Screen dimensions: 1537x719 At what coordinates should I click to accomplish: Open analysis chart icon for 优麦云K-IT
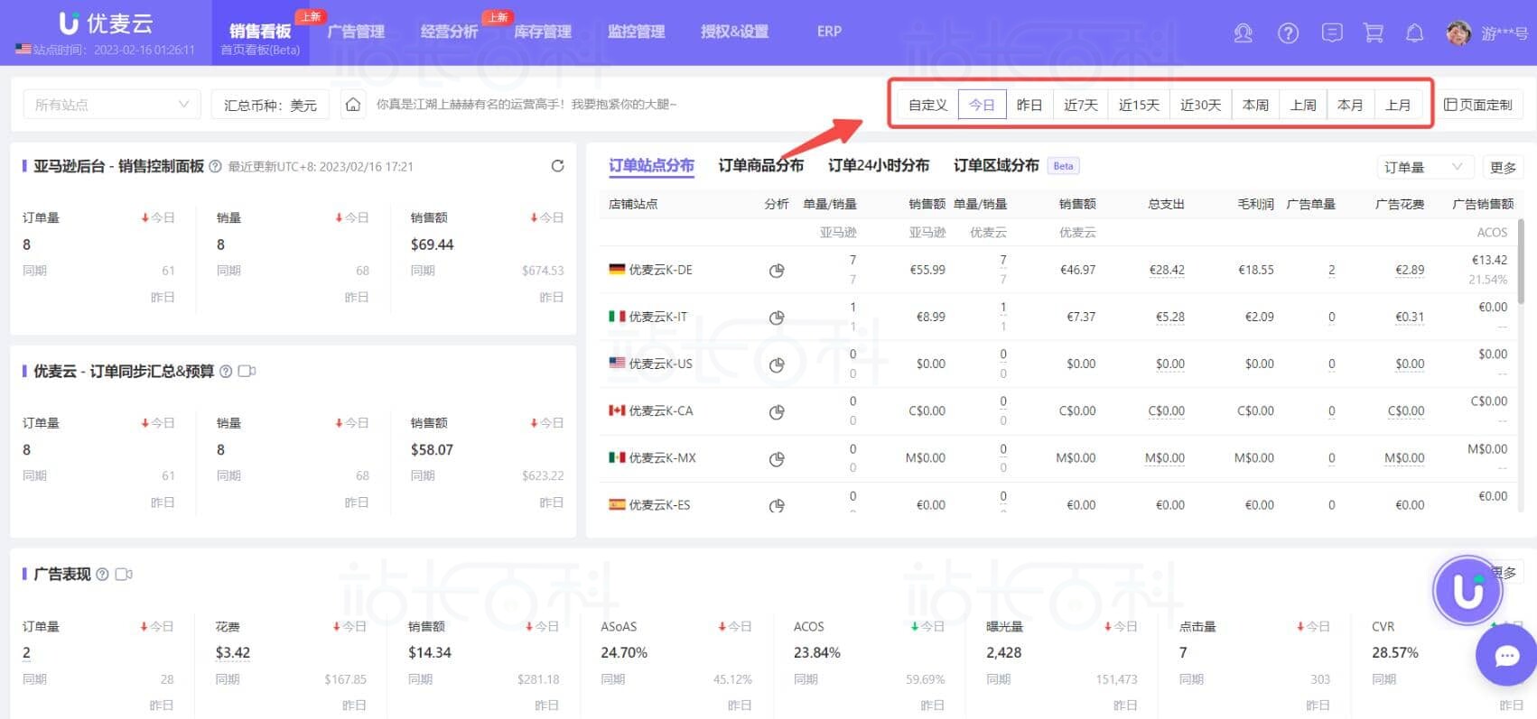click(777, 318)
